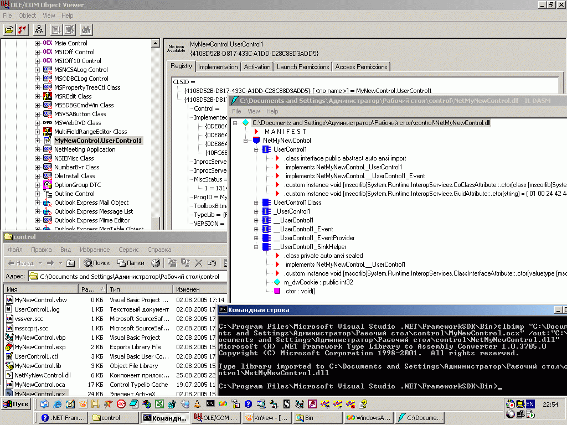Click the binoculars icon in OLE Viewer toolbar
567x425 pixels.
[86, 29]
